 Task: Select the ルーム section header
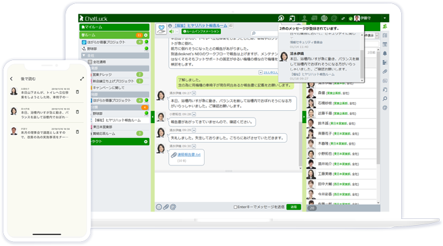(x=114, y=35)
